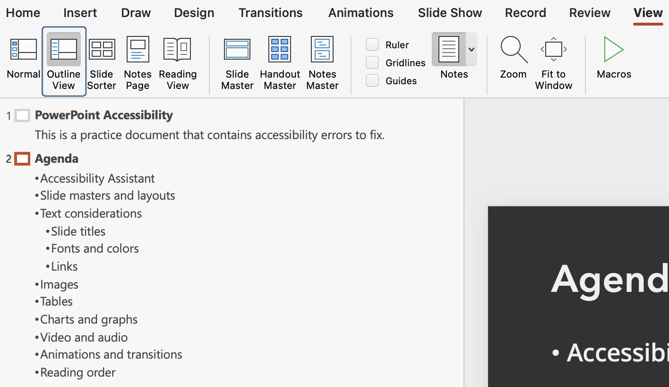Go to the Slide Show tab
669x387 pixels.
coord(450,13)
